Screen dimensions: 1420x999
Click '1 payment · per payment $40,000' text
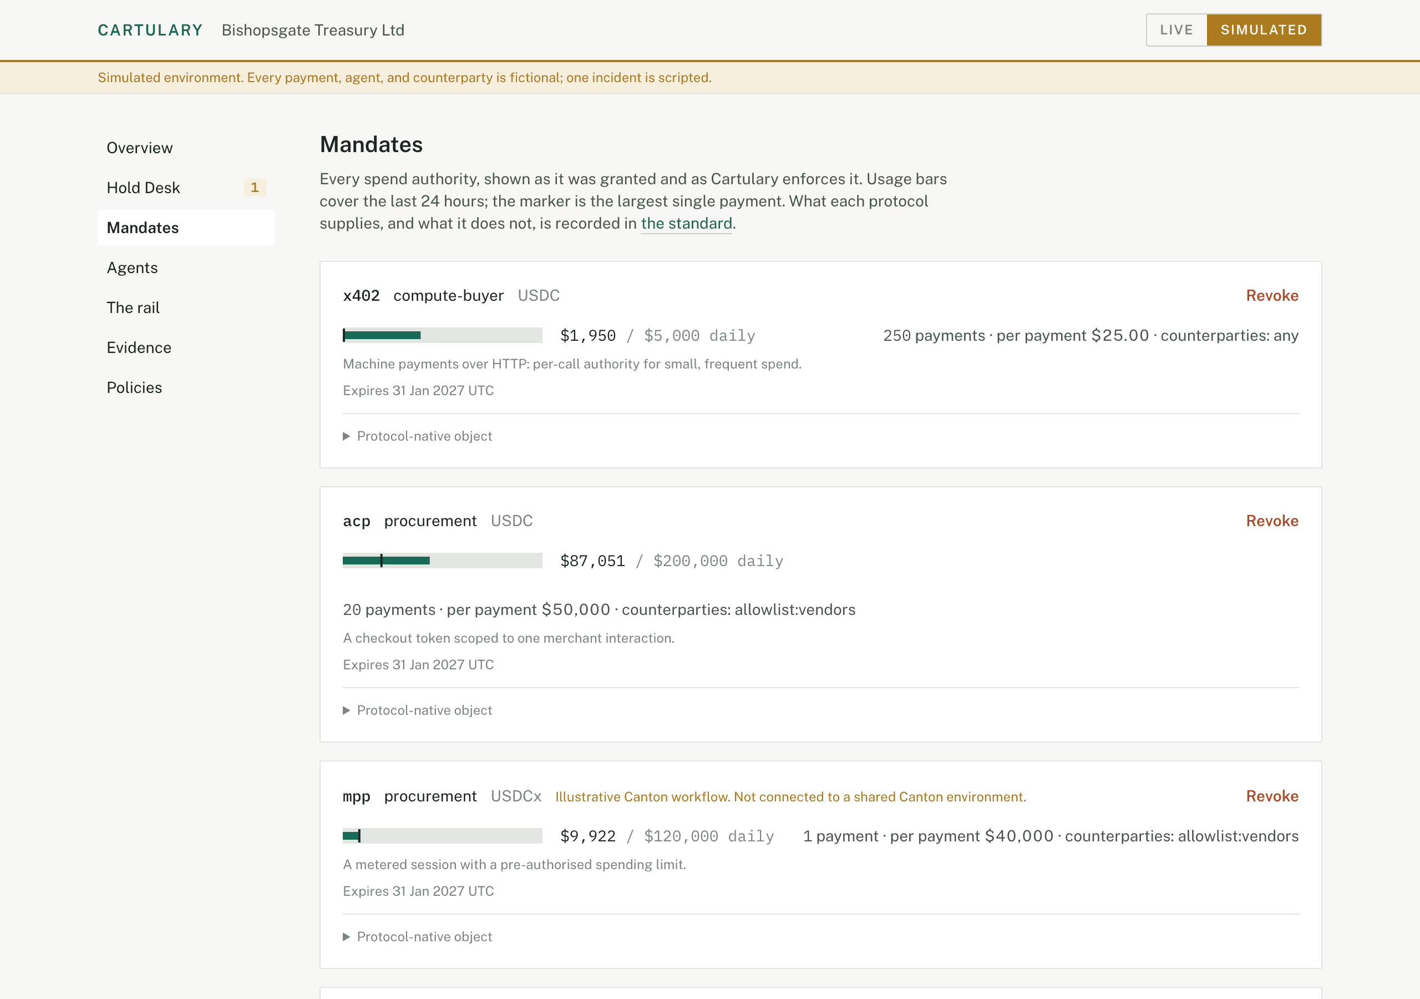click(x=929, y=836)
